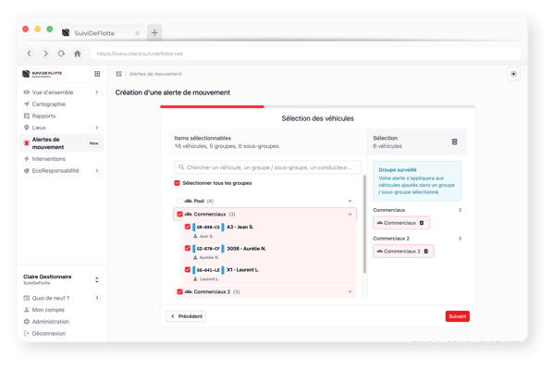This screenshot has height=369, width=555.
Task: Open Rapports in the sidebar
Action: (43, 116)
